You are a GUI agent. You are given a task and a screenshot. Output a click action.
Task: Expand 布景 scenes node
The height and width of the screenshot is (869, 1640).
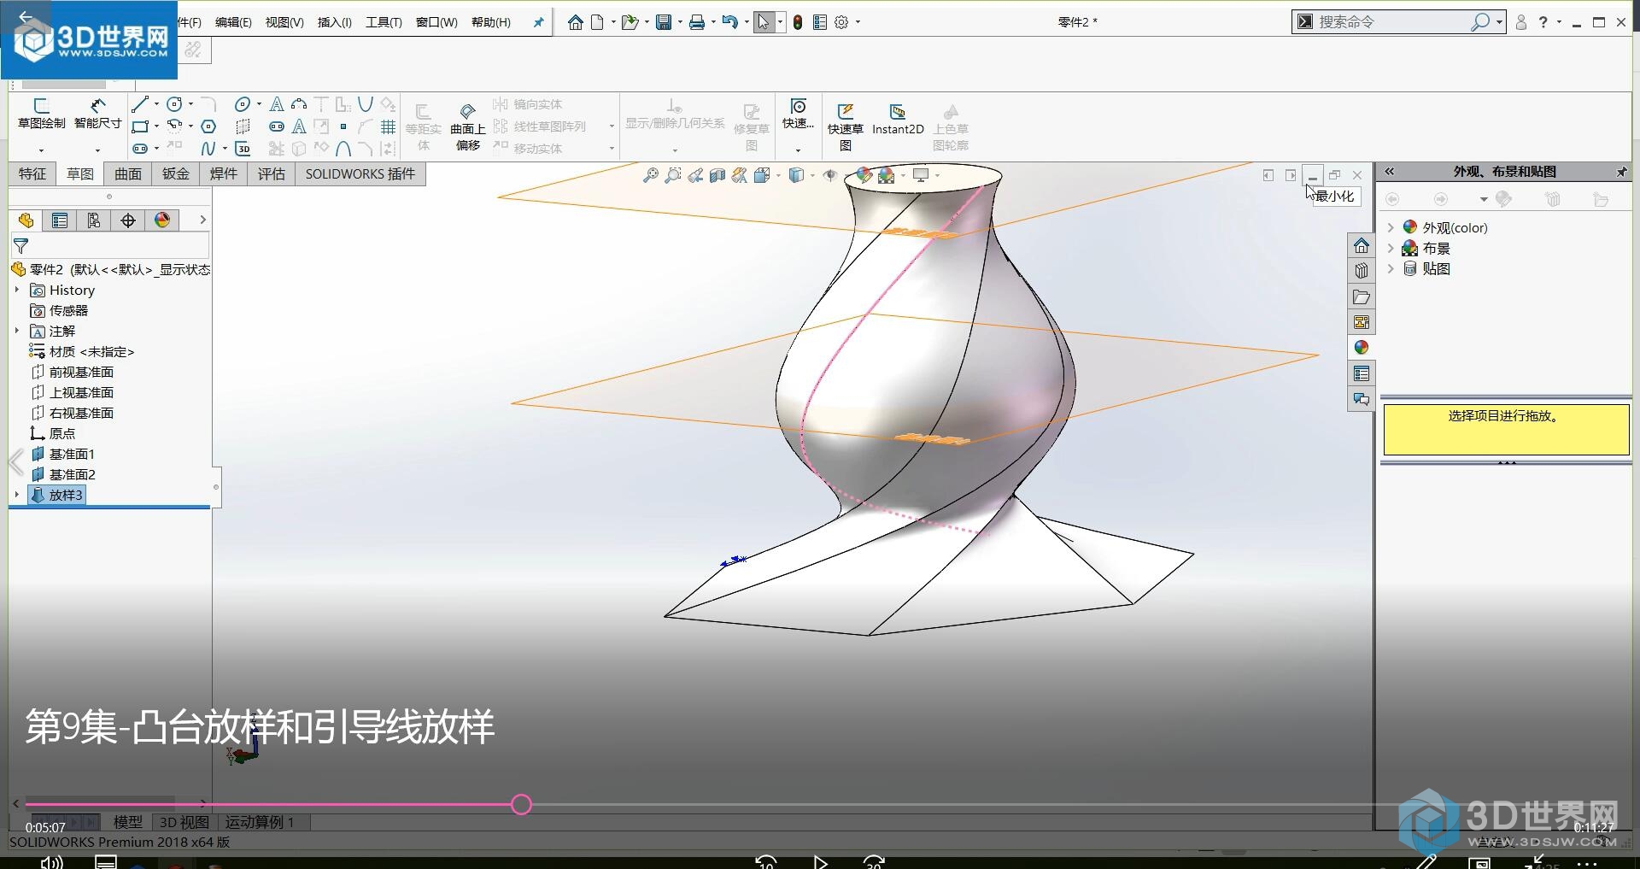1391,248
